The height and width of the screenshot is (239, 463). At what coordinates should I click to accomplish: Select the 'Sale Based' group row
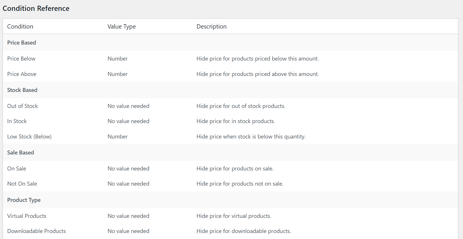tap(230, 152)
